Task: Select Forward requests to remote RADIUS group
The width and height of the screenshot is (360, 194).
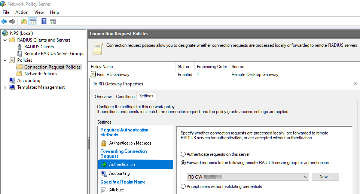Action: [x=183, y=163]
